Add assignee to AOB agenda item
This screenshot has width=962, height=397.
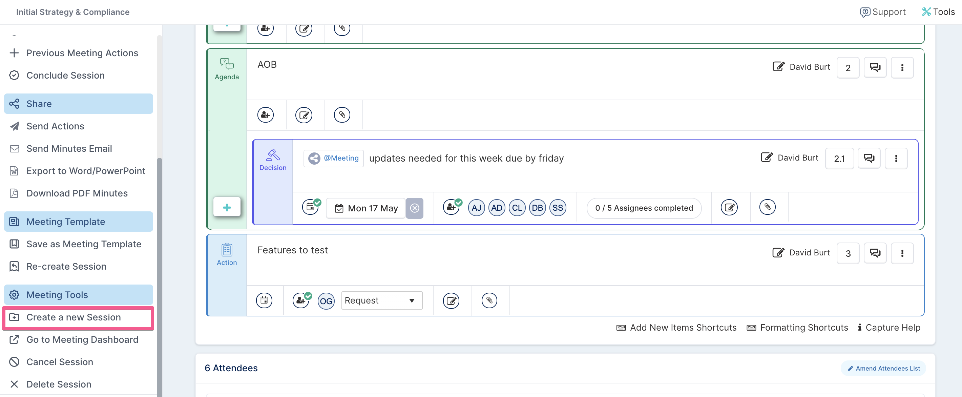coord(266,115)
